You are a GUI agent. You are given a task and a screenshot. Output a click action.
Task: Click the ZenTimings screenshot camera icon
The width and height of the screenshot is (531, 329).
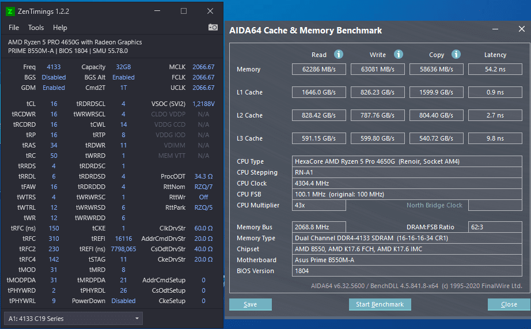213,27
